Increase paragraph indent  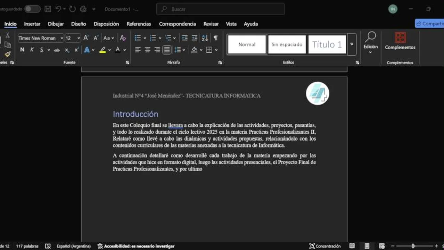pos(195,38)
